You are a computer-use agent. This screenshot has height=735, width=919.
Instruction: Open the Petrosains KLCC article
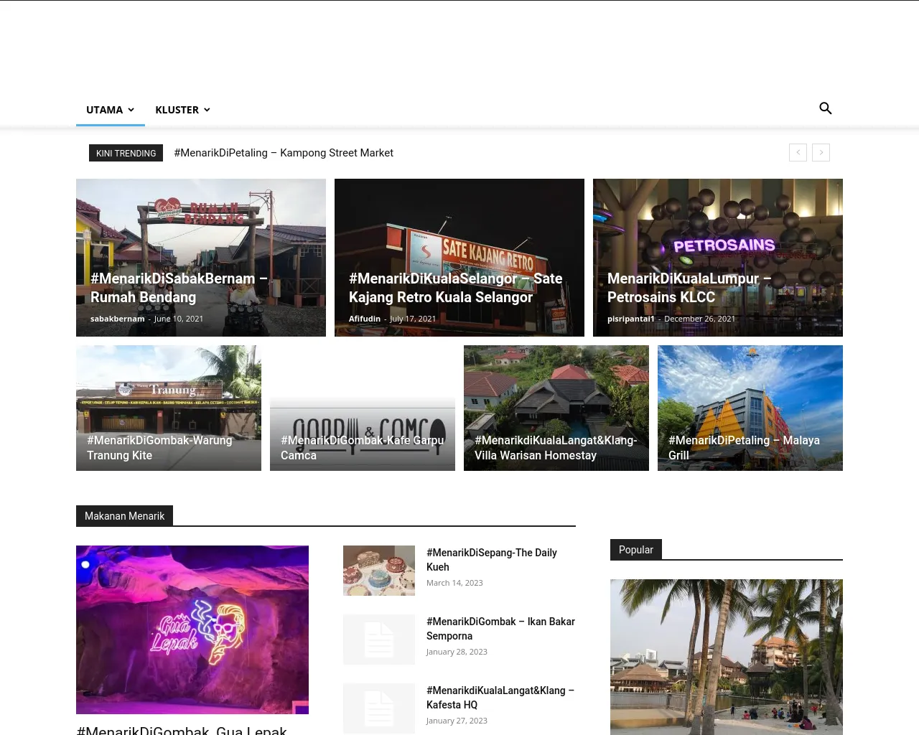[x=689, y=288]
